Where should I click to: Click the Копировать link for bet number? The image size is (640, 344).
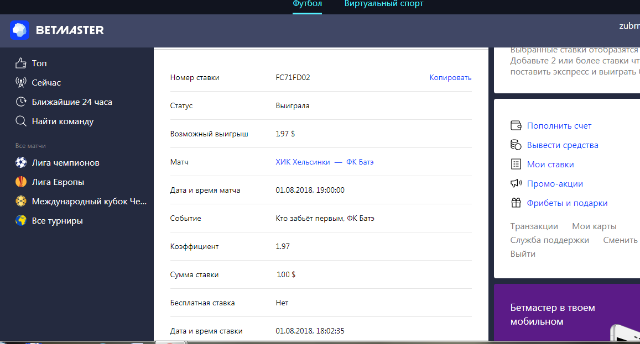click(450, 77)
